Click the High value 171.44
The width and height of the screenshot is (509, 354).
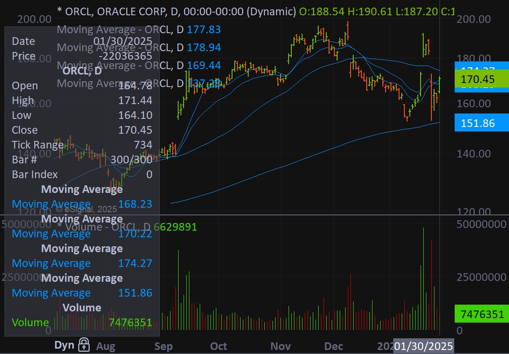pyautogui.click(x=135, y=100)
